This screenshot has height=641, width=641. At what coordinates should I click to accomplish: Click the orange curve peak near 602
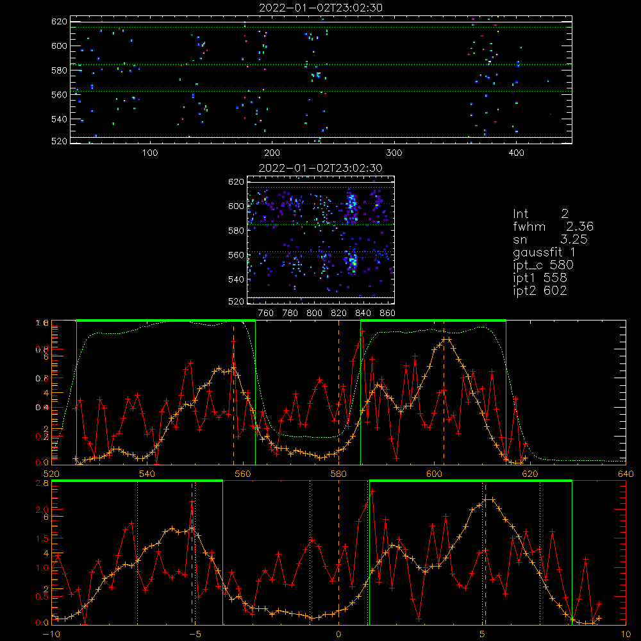(446, 339)
